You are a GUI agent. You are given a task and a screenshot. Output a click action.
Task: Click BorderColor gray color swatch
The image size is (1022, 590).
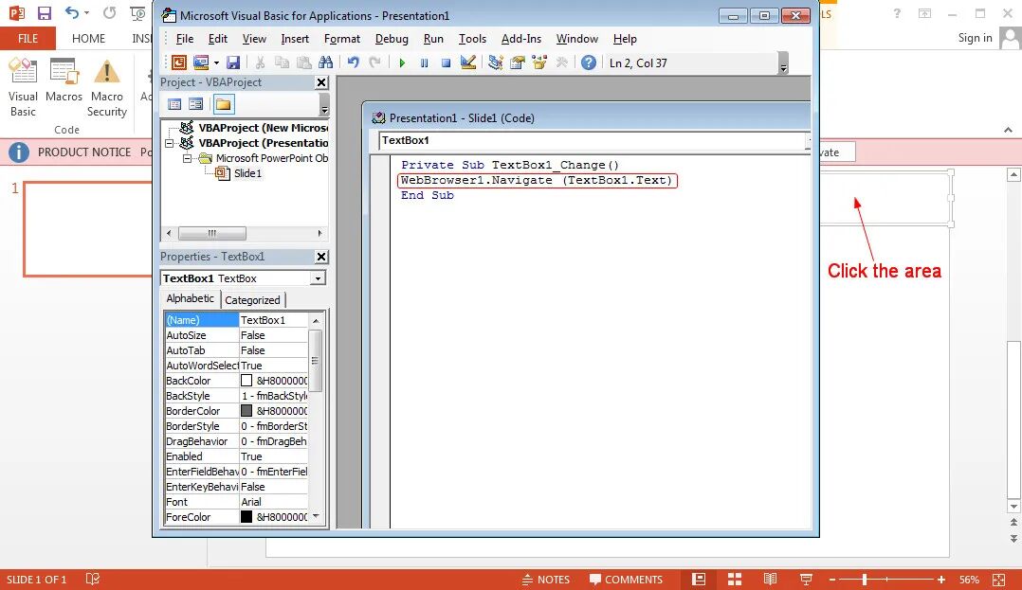pos(246,411)
